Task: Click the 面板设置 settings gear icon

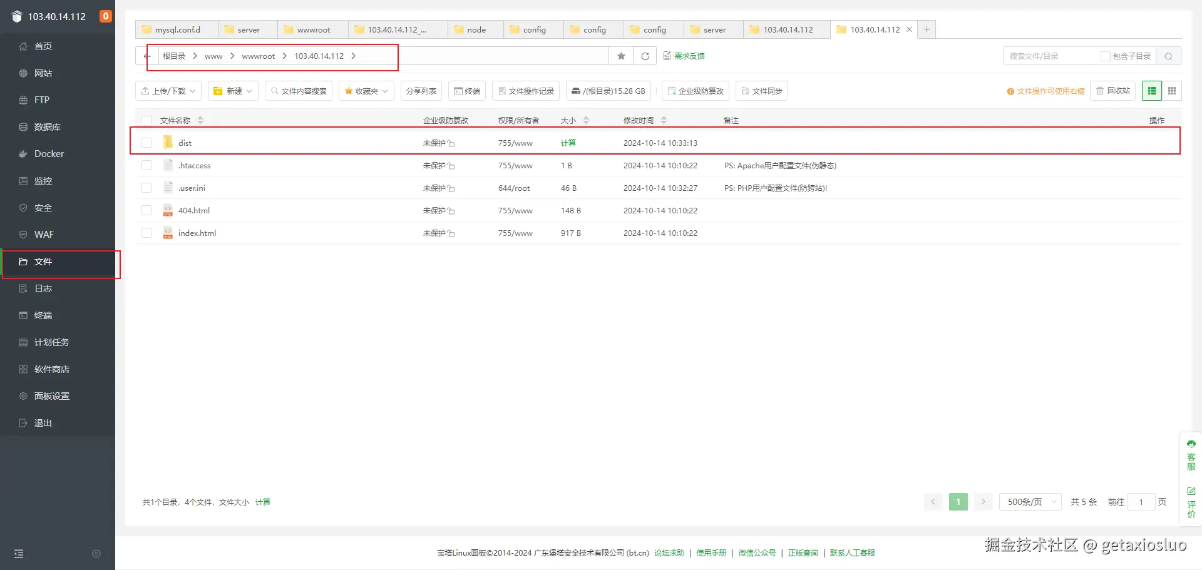Action: click(23, 396)
